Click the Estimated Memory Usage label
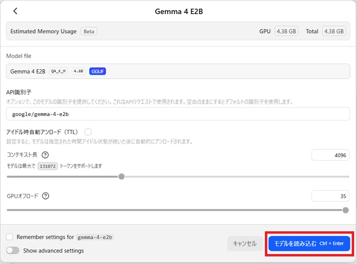The image size is (357, 264). (x=44, y=31)
